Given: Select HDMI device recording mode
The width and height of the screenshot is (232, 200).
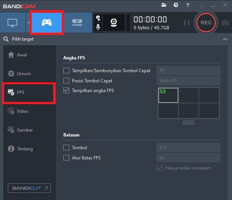Looking at the screenshot, I should 77,23.
